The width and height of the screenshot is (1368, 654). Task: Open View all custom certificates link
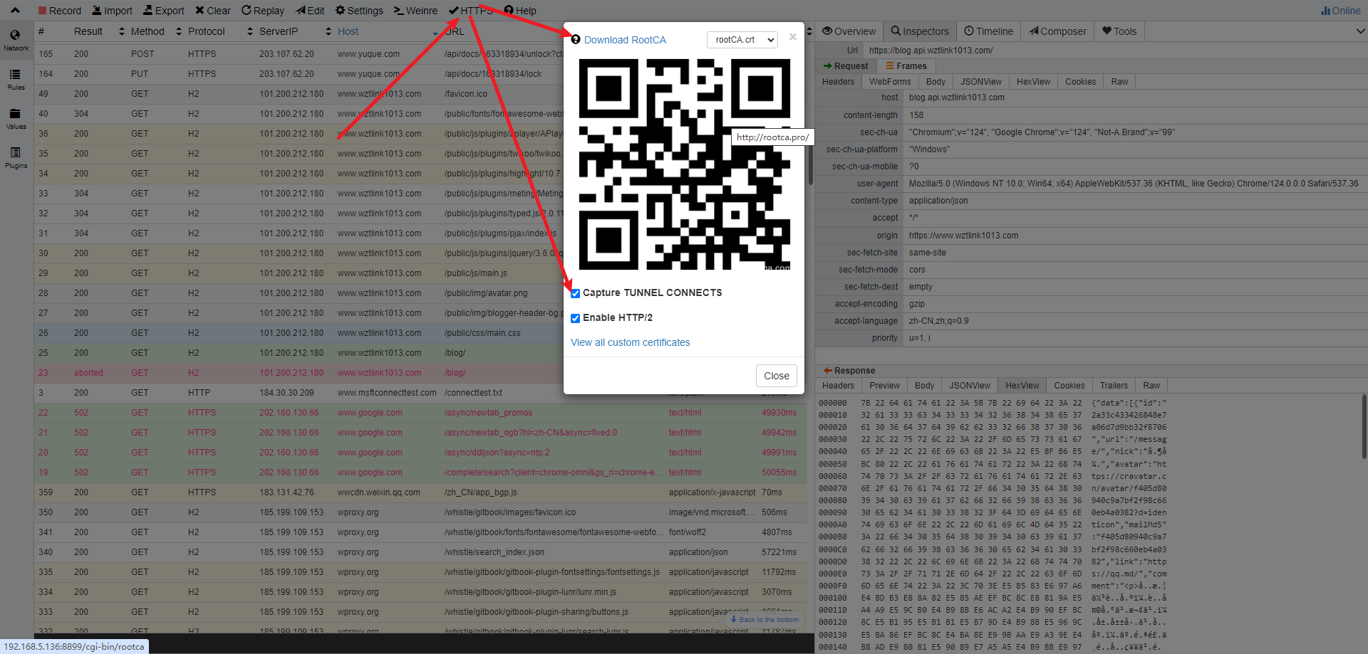(x=631, y=342)
